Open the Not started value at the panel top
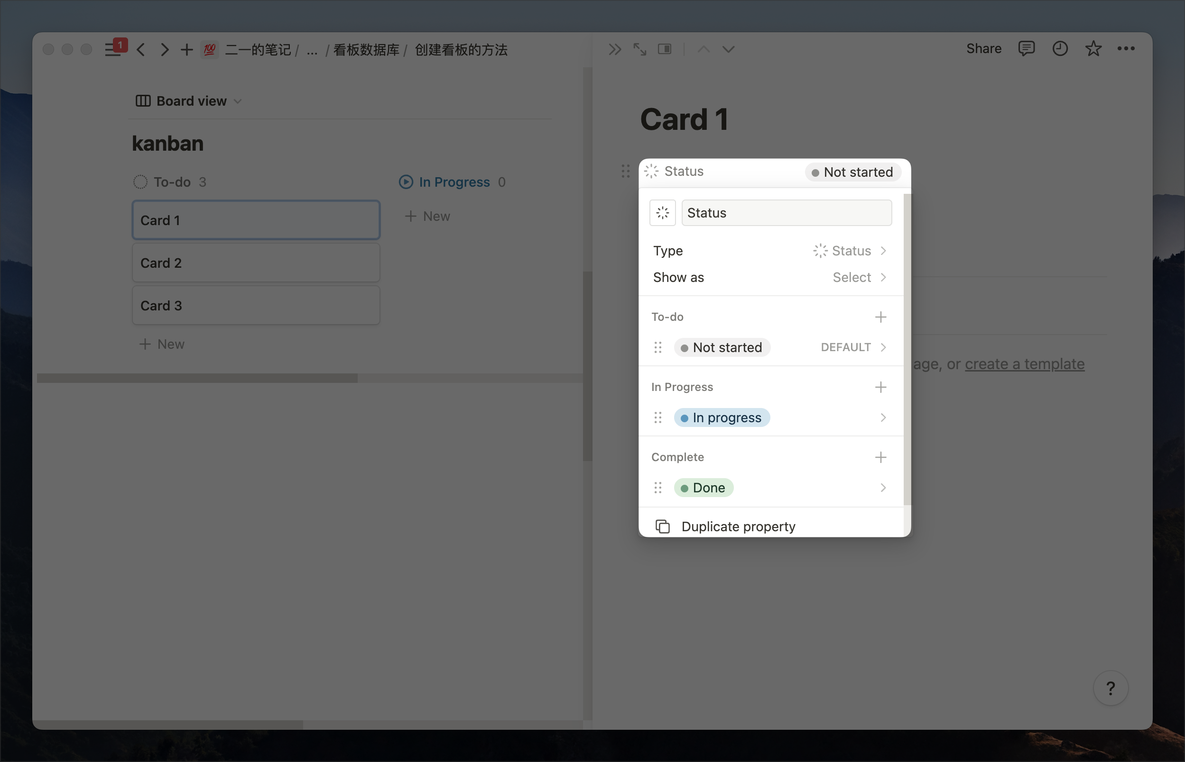 [853, 172]
